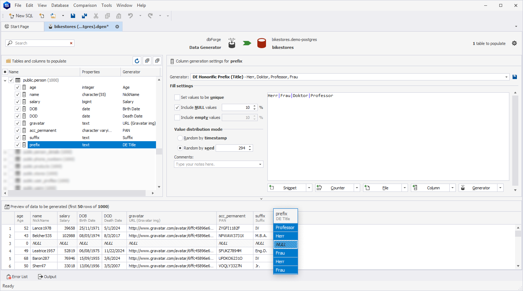Viewport: 523px width, 291px height.
Task: Click the Refresh tables icon
Action: point(137,61)
